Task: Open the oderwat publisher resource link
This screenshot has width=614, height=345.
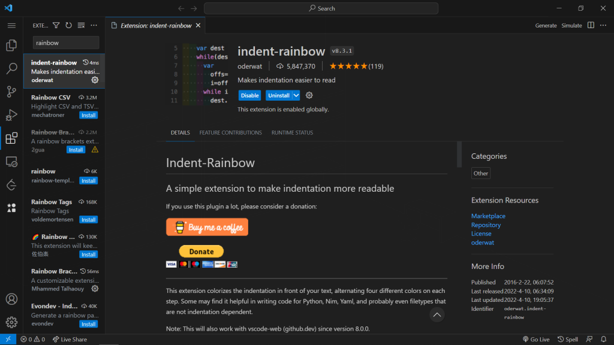Action: tap(483, 243)
